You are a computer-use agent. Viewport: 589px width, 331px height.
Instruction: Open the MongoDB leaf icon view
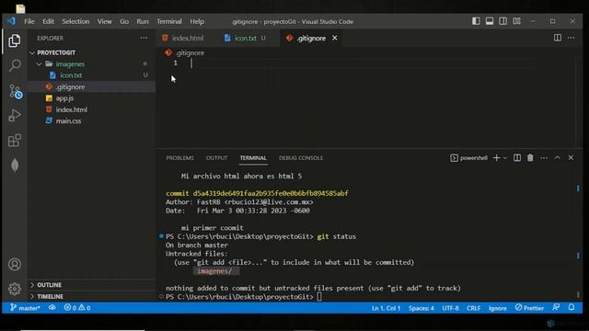(x=15, y=165)
